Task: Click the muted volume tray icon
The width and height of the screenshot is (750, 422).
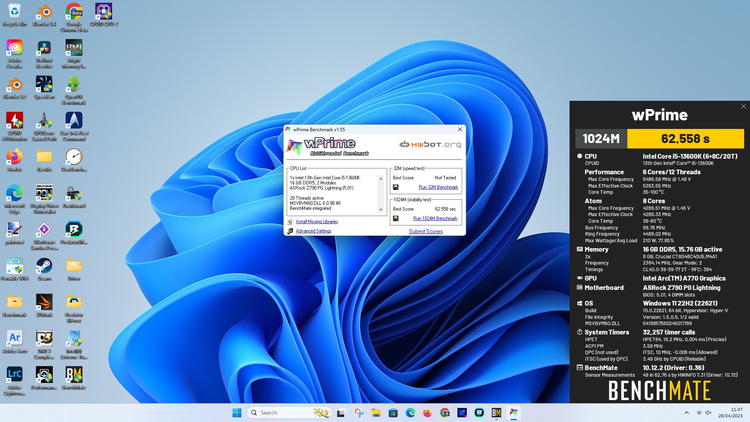Action: point(709,413)
